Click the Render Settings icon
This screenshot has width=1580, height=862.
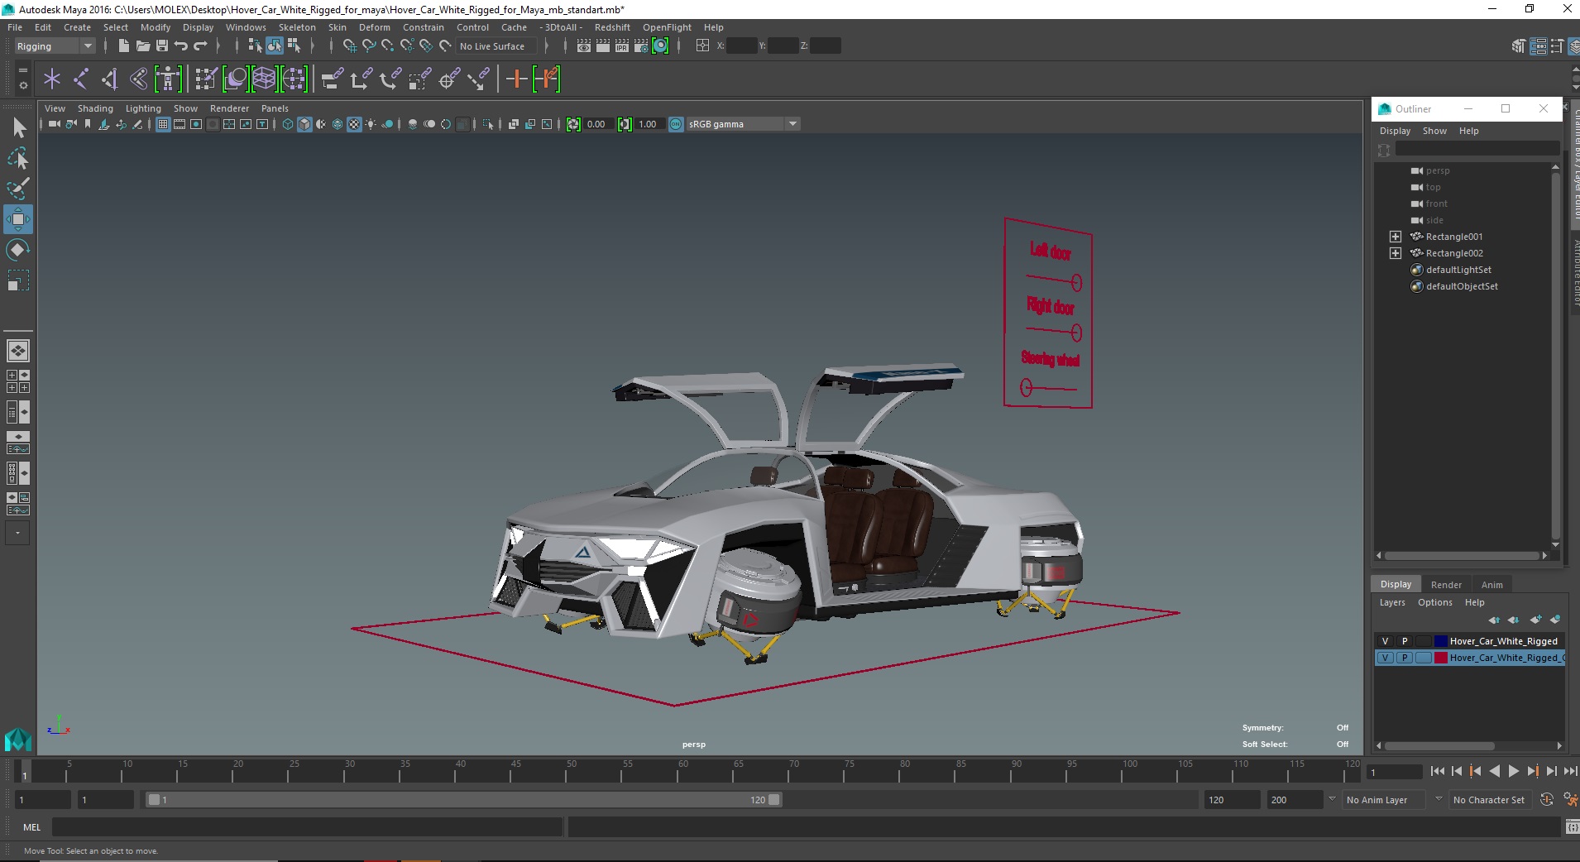click(641, 46)
